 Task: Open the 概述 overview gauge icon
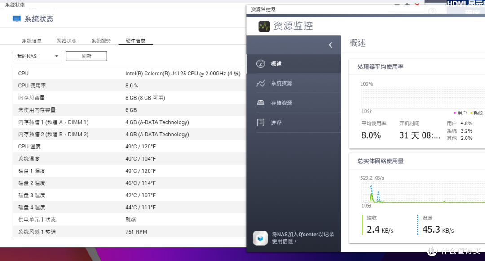pos(260,64)
